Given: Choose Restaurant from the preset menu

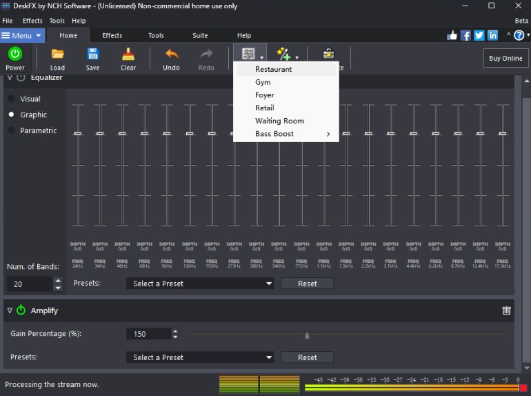Looking at the screenshot, I should (x=273, y=69).
